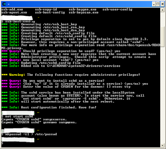Viewport: 166px width, 149px height.
Task: Click the "new local account 'sshd'?" query
Action: point(50,60)
